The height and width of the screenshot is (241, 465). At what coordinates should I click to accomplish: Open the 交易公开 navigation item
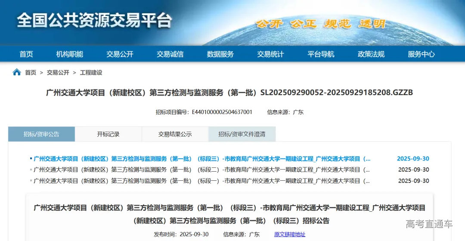pyautogui.click(x=120, y=54)
